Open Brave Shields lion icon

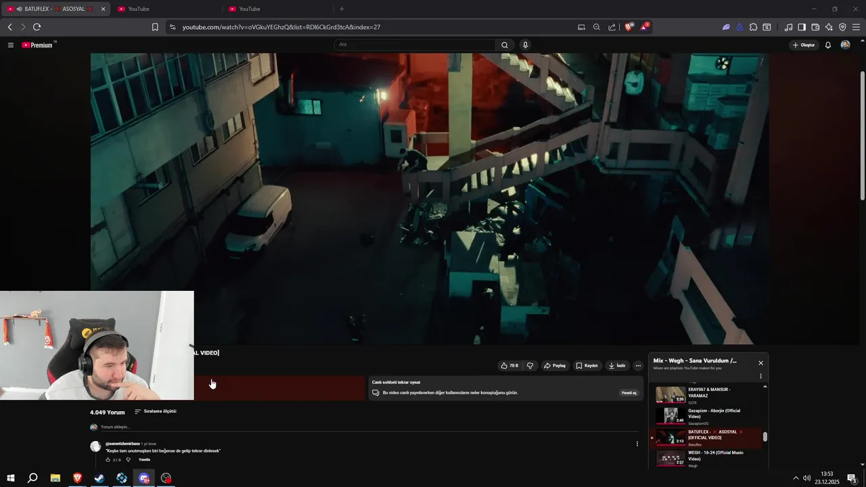coord(629,27)
